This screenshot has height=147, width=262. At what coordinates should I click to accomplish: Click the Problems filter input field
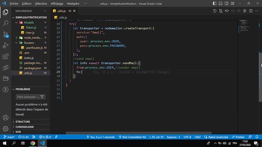click(31, 97)
